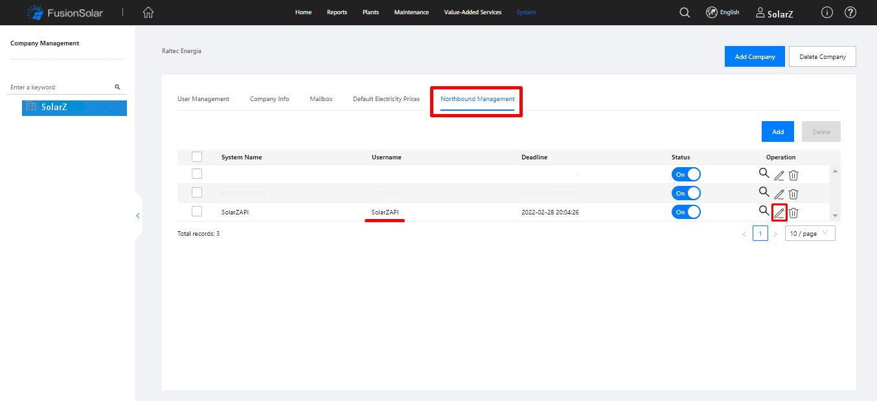Click the info circle icon
The height and width of the screenshot is (401, 877).
(x=826, y=12)
